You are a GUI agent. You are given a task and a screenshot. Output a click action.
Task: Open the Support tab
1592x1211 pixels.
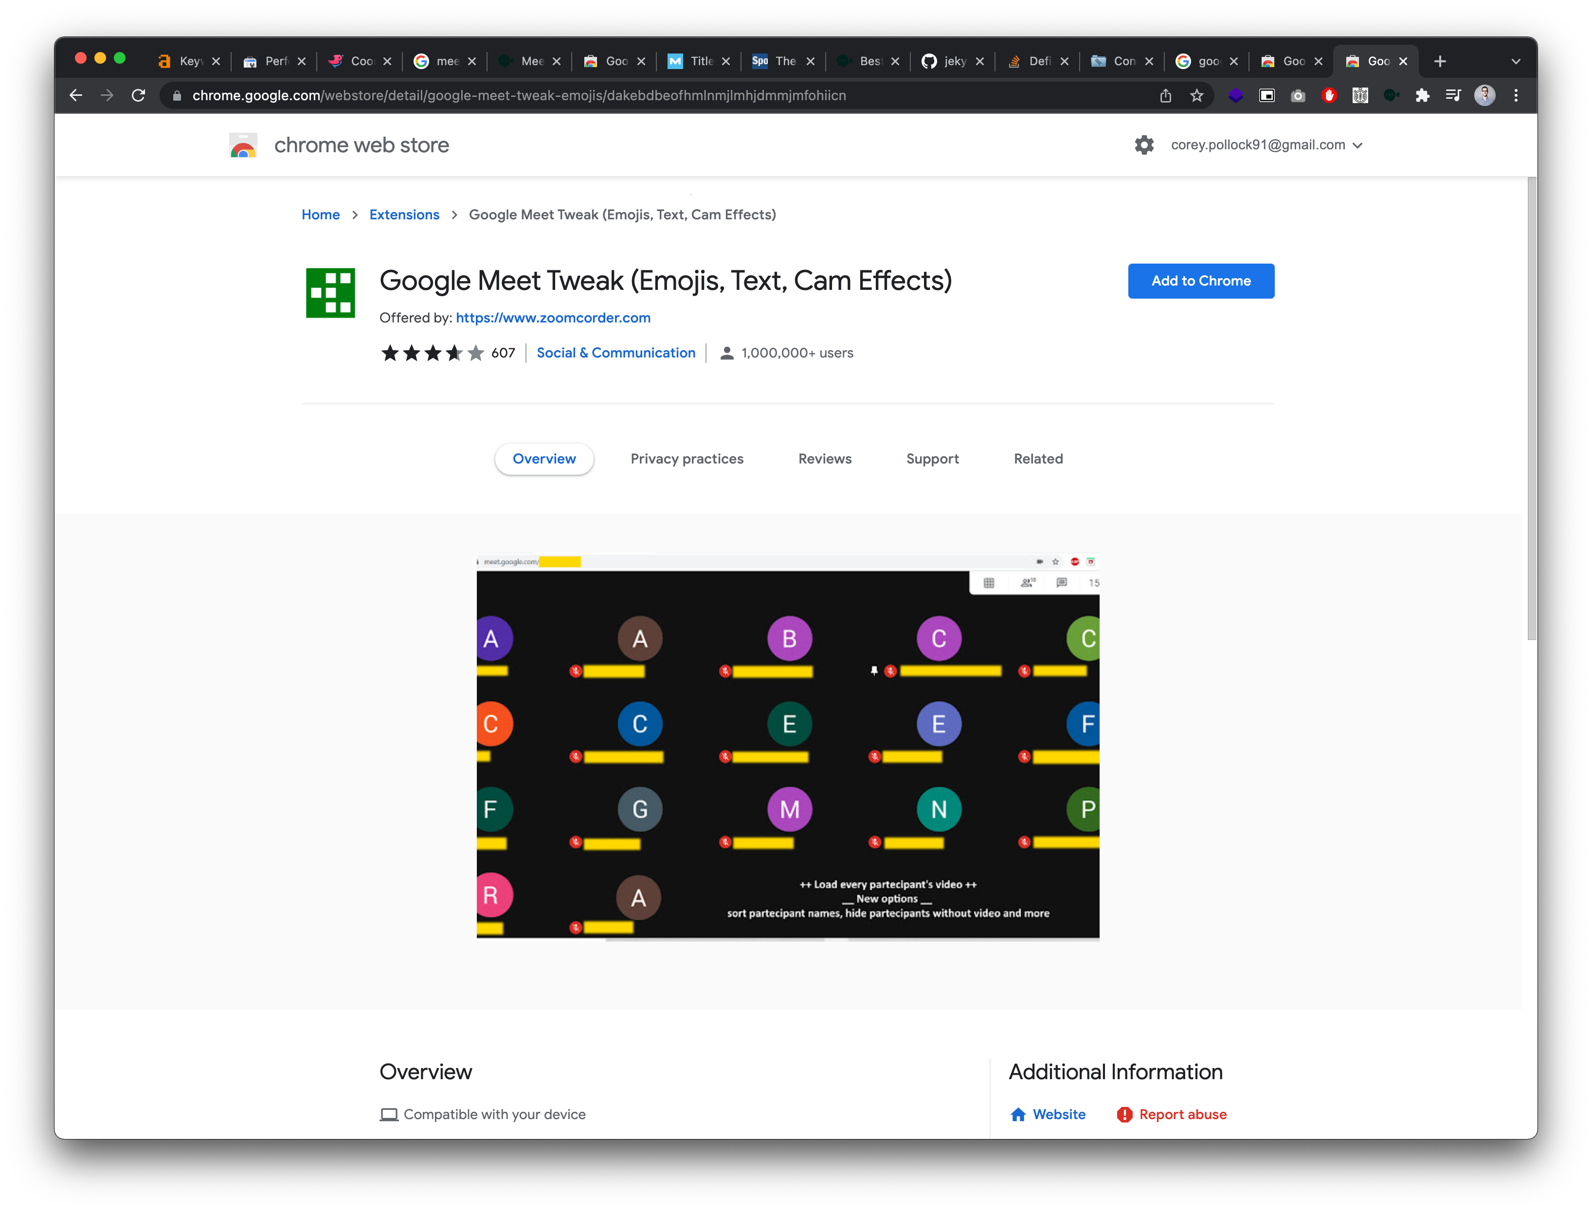pos(932,458)
